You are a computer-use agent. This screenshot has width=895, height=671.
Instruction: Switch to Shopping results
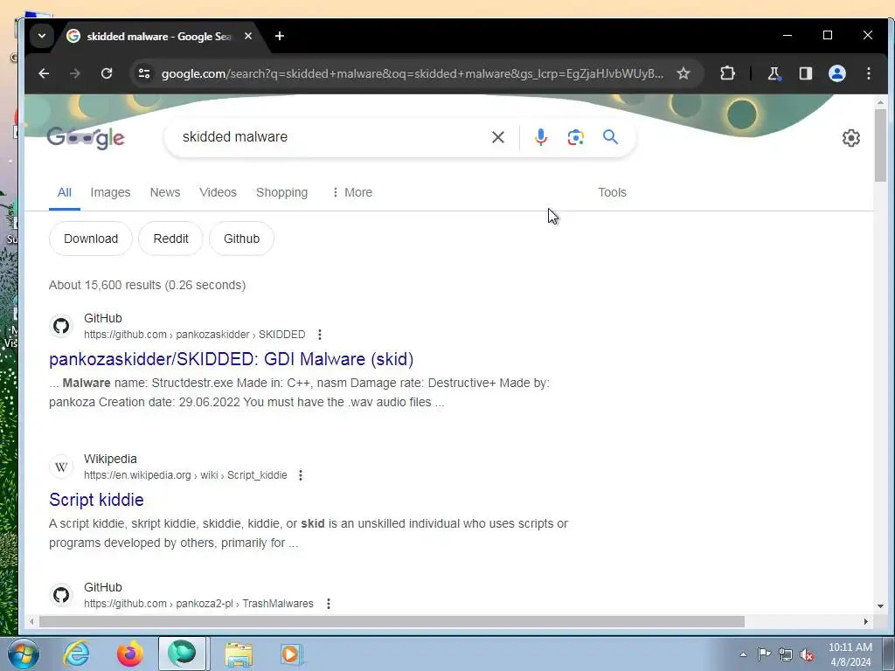tap(282, 192)
